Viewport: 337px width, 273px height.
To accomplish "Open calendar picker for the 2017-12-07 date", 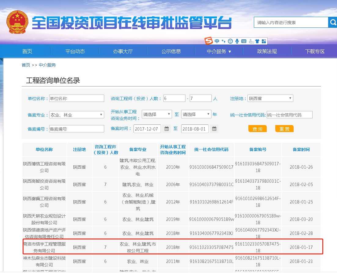I will pos(167,129).
